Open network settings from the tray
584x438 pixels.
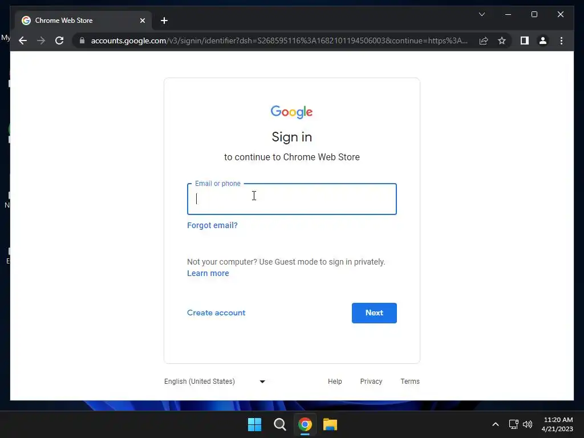pos(514,424)
